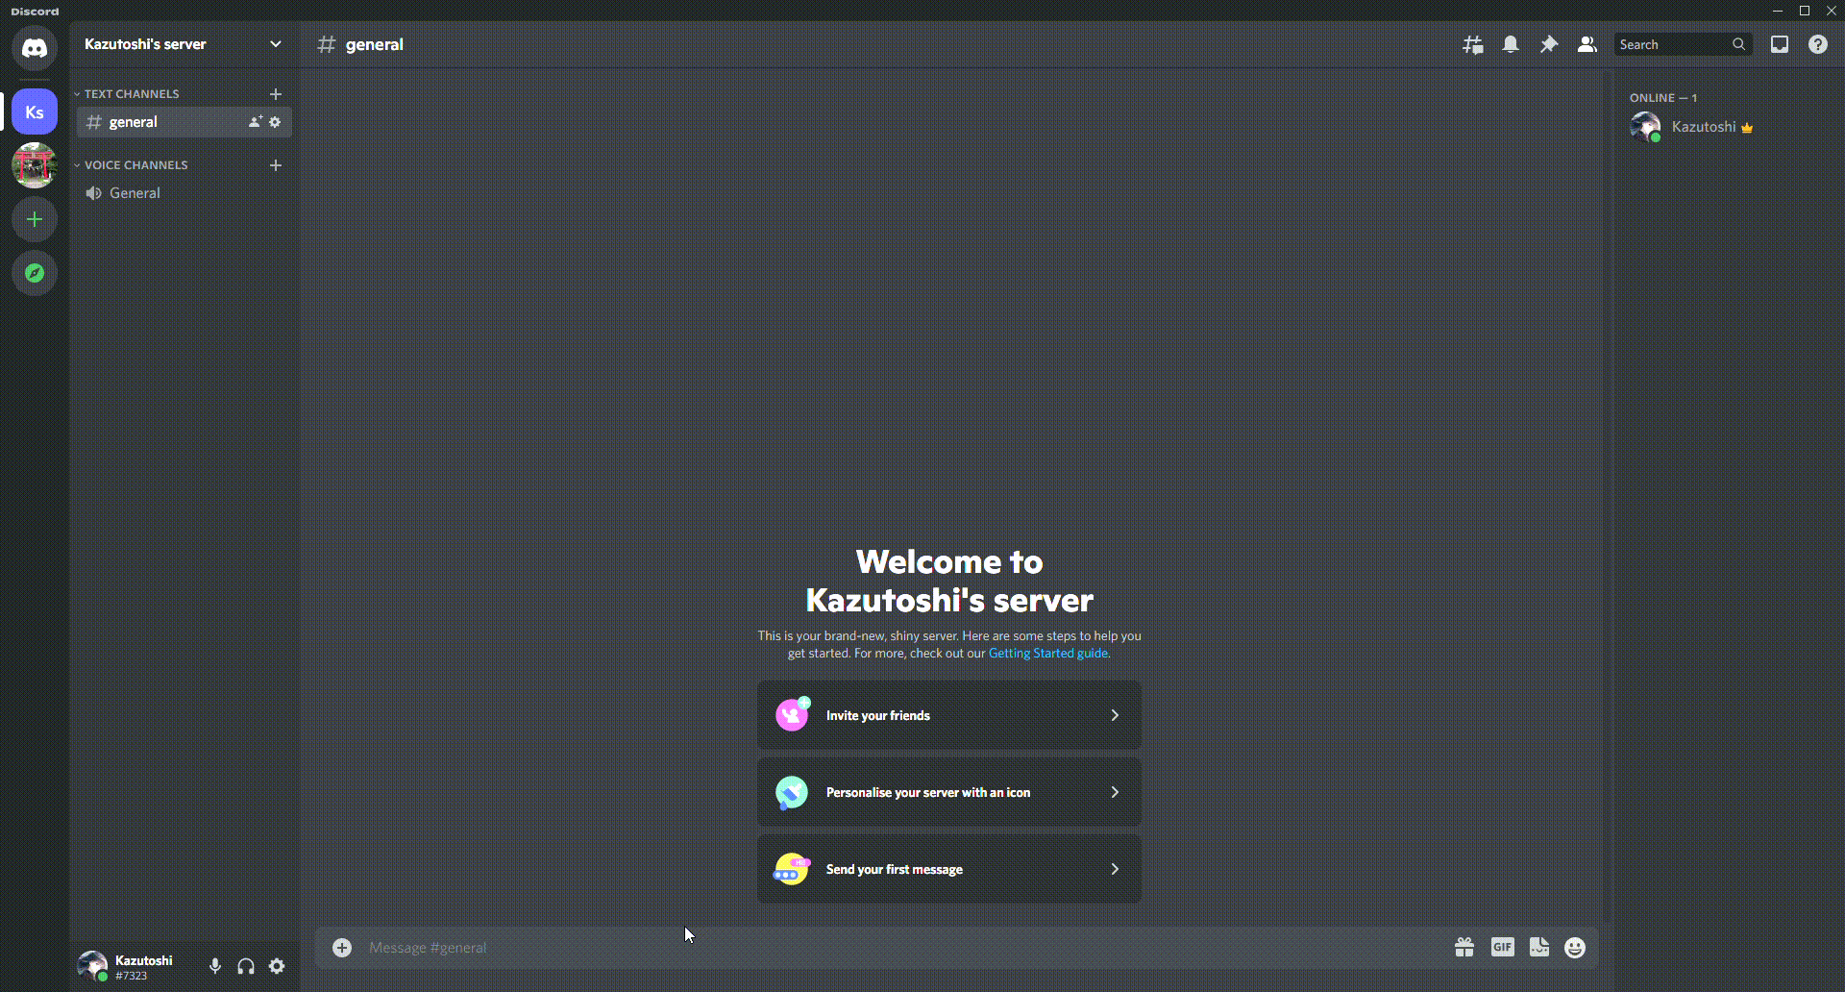Click Add a Server plus icon
The image size is (1845, 992).
click(x=35, y=219)
